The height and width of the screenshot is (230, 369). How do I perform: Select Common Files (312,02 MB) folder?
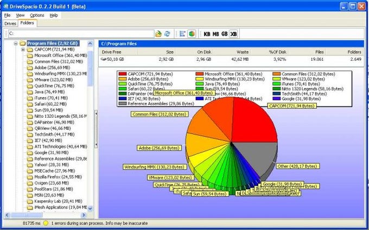[x=59, y=62]
